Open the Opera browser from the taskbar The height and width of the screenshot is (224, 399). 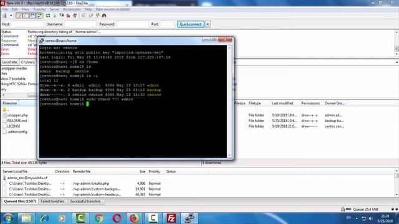[x=117, y=218]
